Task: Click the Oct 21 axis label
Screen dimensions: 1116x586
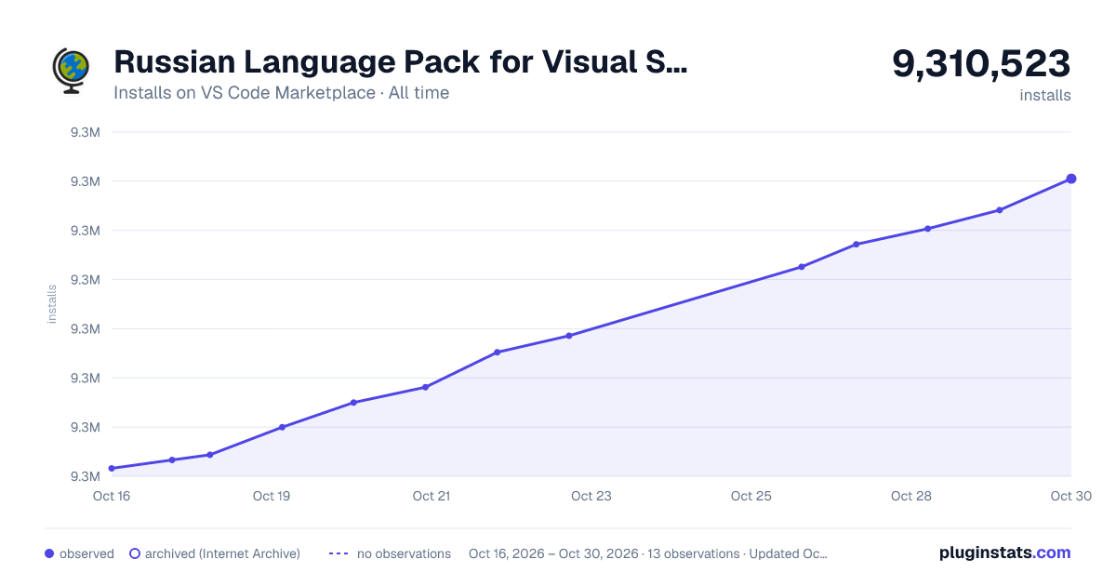Action: click(x=432, y=496)
